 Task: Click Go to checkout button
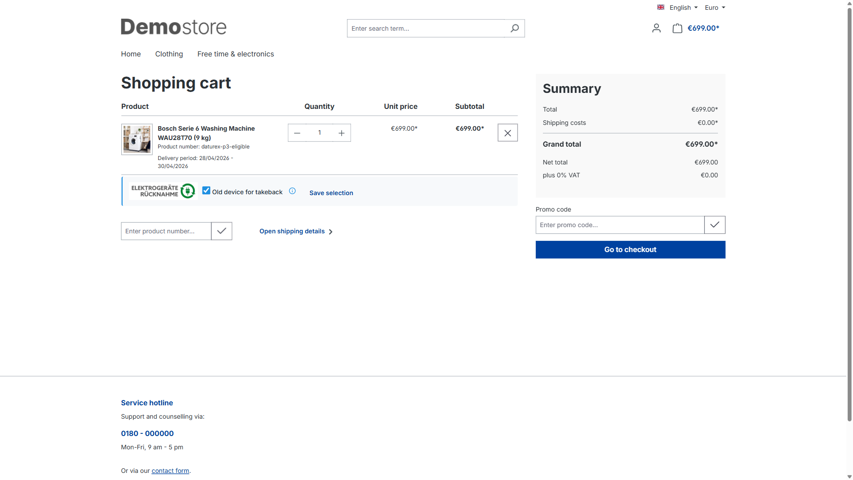630,250
